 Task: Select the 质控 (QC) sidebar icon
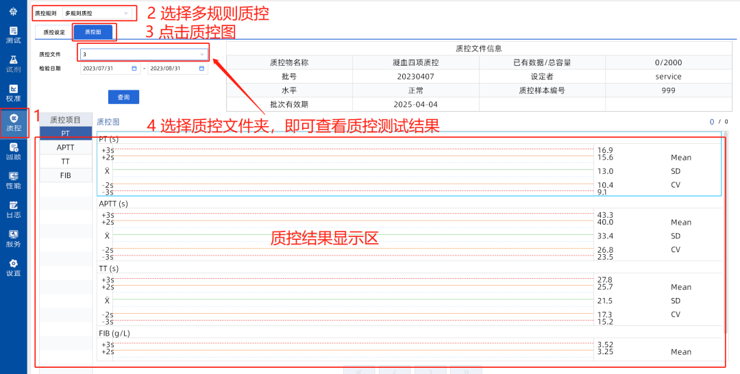point(14,123)
